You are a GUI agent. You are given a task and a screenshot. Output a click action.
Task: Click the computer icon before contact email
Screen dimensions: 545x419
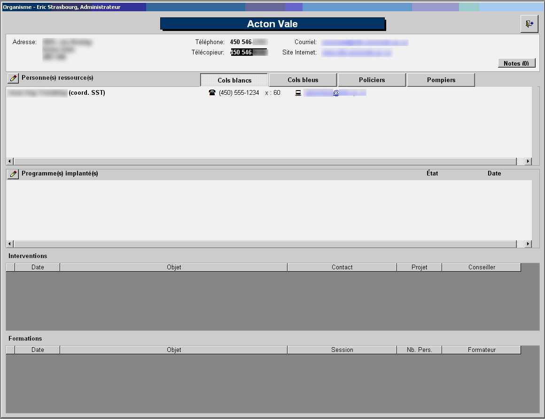(x=298, y=93)
